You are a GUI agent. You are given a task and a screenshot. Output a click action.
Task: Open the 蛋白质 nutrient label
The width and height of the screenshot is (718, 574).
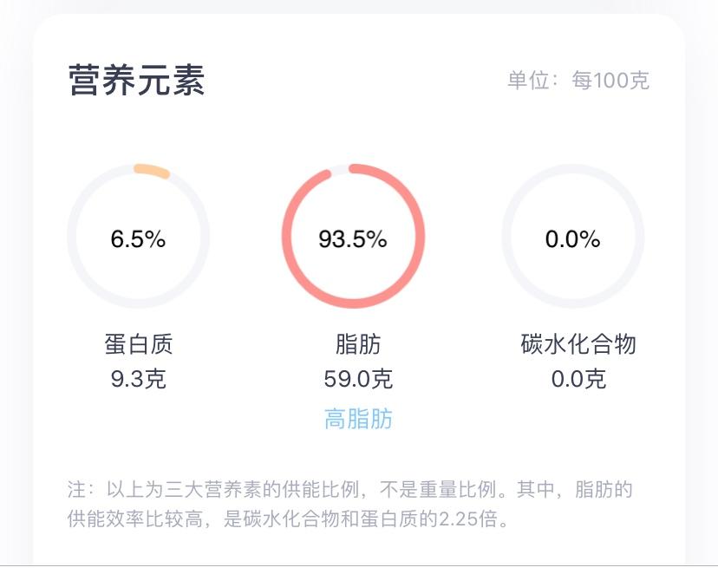tap(138, 344)
